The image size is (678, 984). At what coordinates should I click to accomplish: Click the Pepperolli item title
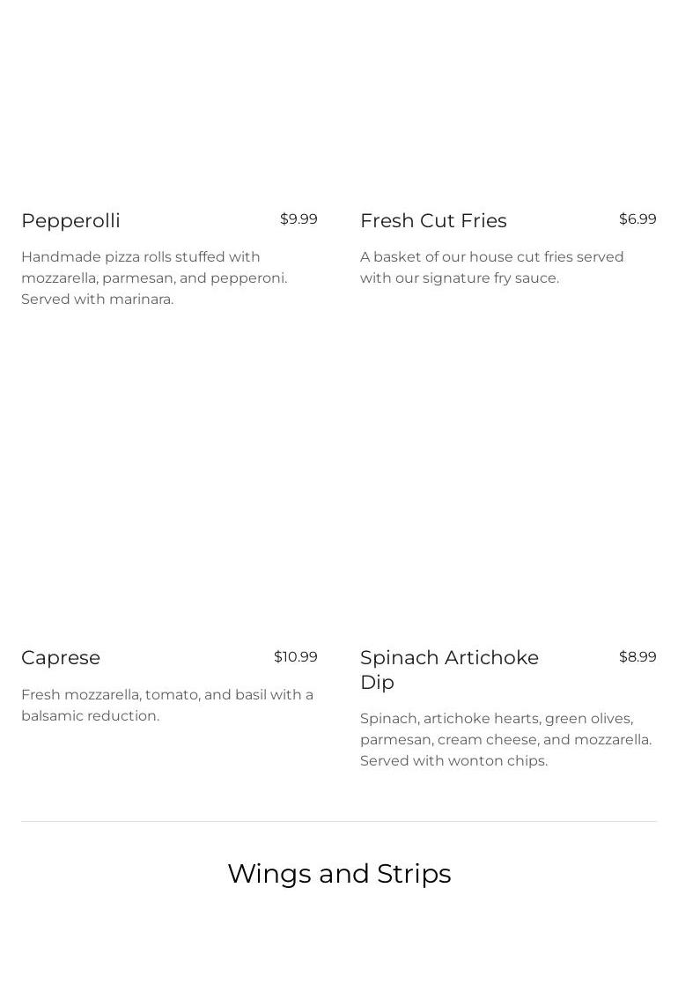(70, 220)
